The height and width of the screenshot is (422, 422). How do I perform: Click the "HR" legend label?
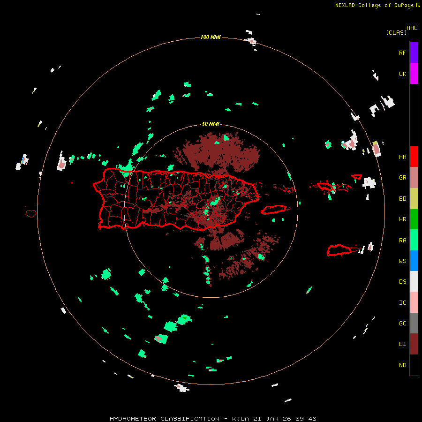pyautogui.click(x=402, y=219)
